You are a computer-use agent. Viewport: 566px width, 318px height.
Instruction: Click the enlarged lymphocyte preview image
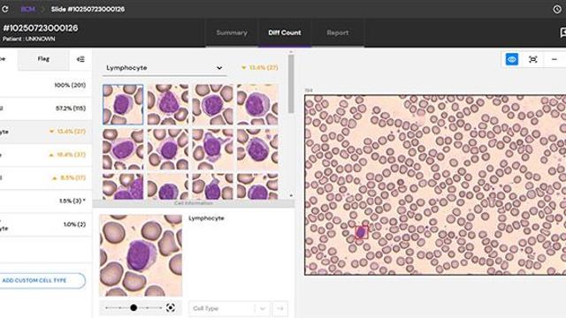(141, 255)
